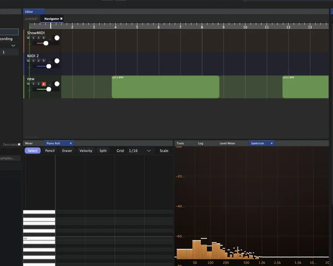Click the MIDI 2 track name
333x266 pixels.
pyautogui.click(x=33, y=56)
